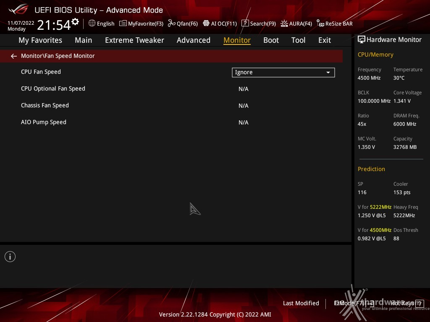Change language from English
Image resolution: width=430 pixels, height=322 pixels.
click(105, 23)
